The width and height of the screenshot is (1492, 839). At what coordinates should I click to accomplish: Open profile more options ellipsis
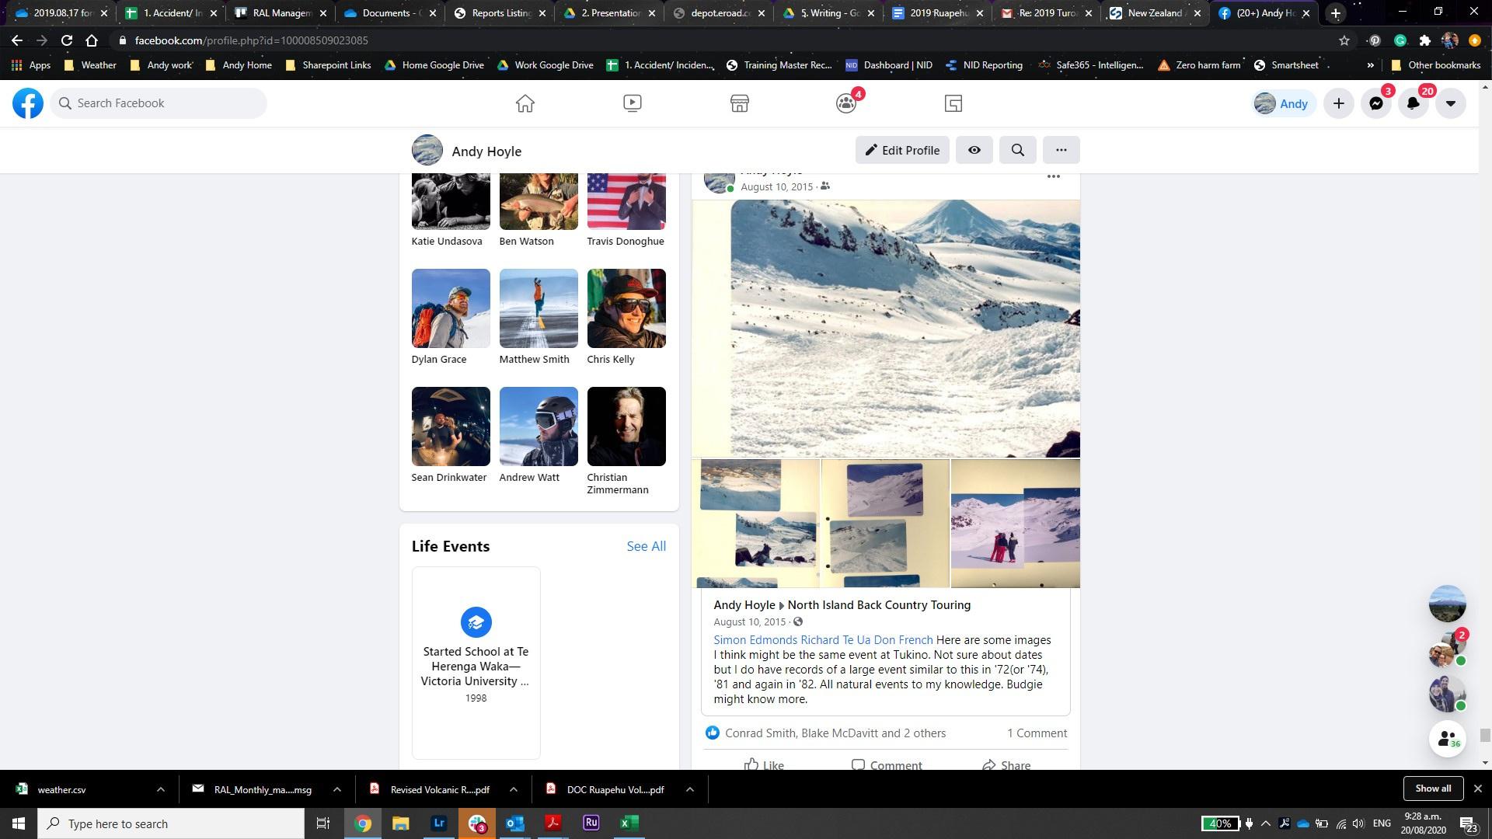[x=1061, y=150]
